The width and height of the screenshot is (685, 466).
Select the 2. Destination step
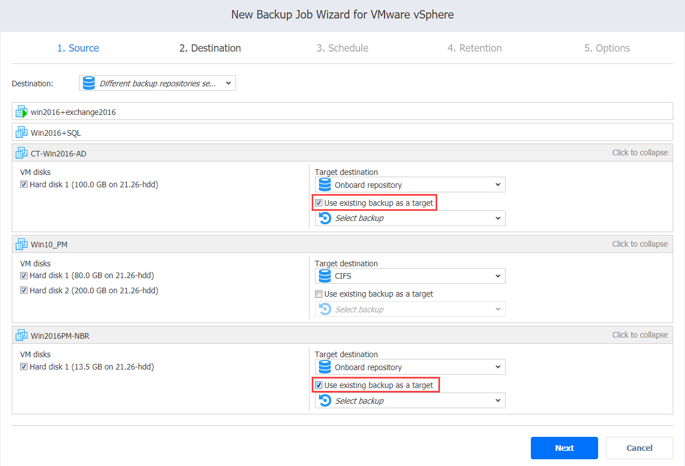[x=210, y=48]
